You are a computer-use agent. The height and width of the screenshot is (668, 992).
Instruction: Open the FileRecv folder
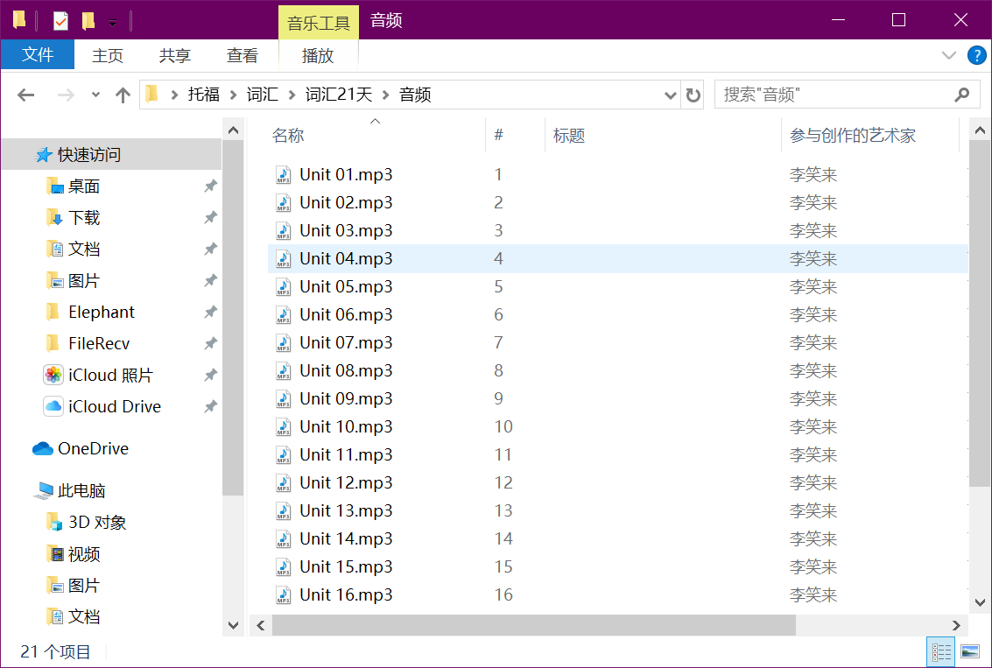(x=99, y=343)
